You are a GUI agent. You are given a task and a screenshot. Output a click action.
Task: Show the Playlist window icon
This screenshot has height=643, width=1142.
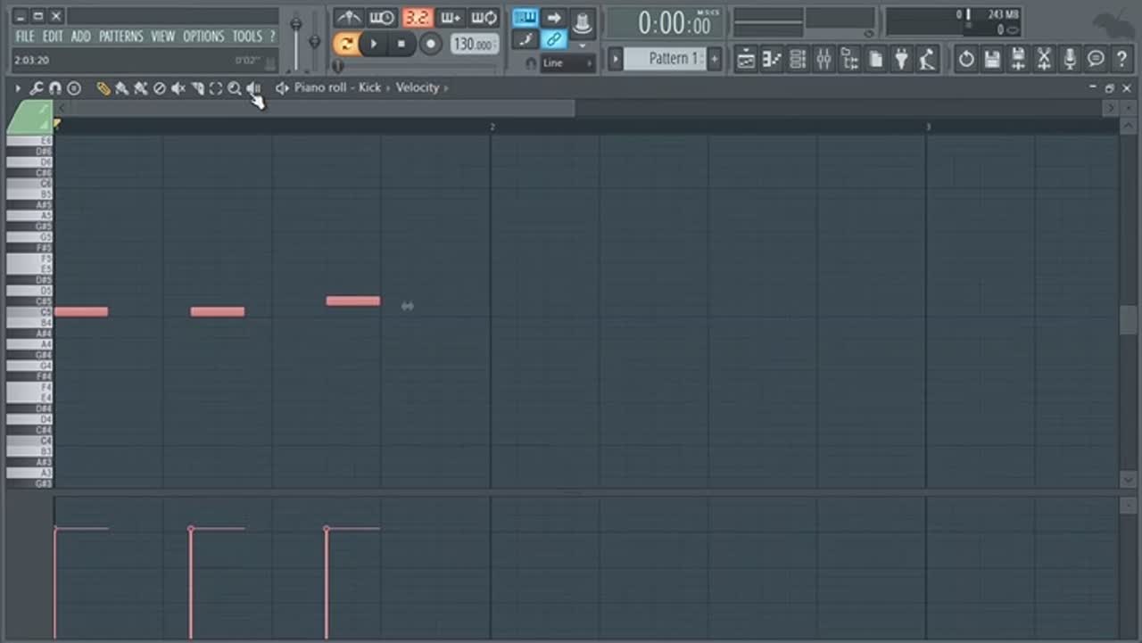tap(746, 60)
